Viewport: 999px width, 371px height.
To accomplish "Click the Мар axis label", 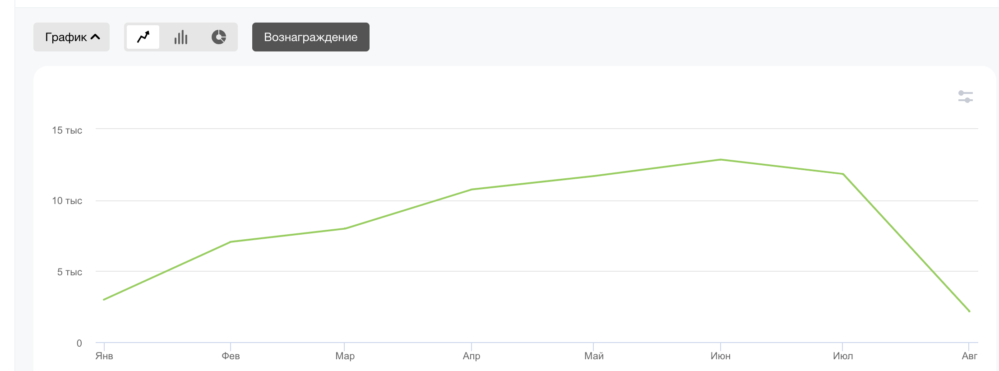I will [x=345, y=356].
